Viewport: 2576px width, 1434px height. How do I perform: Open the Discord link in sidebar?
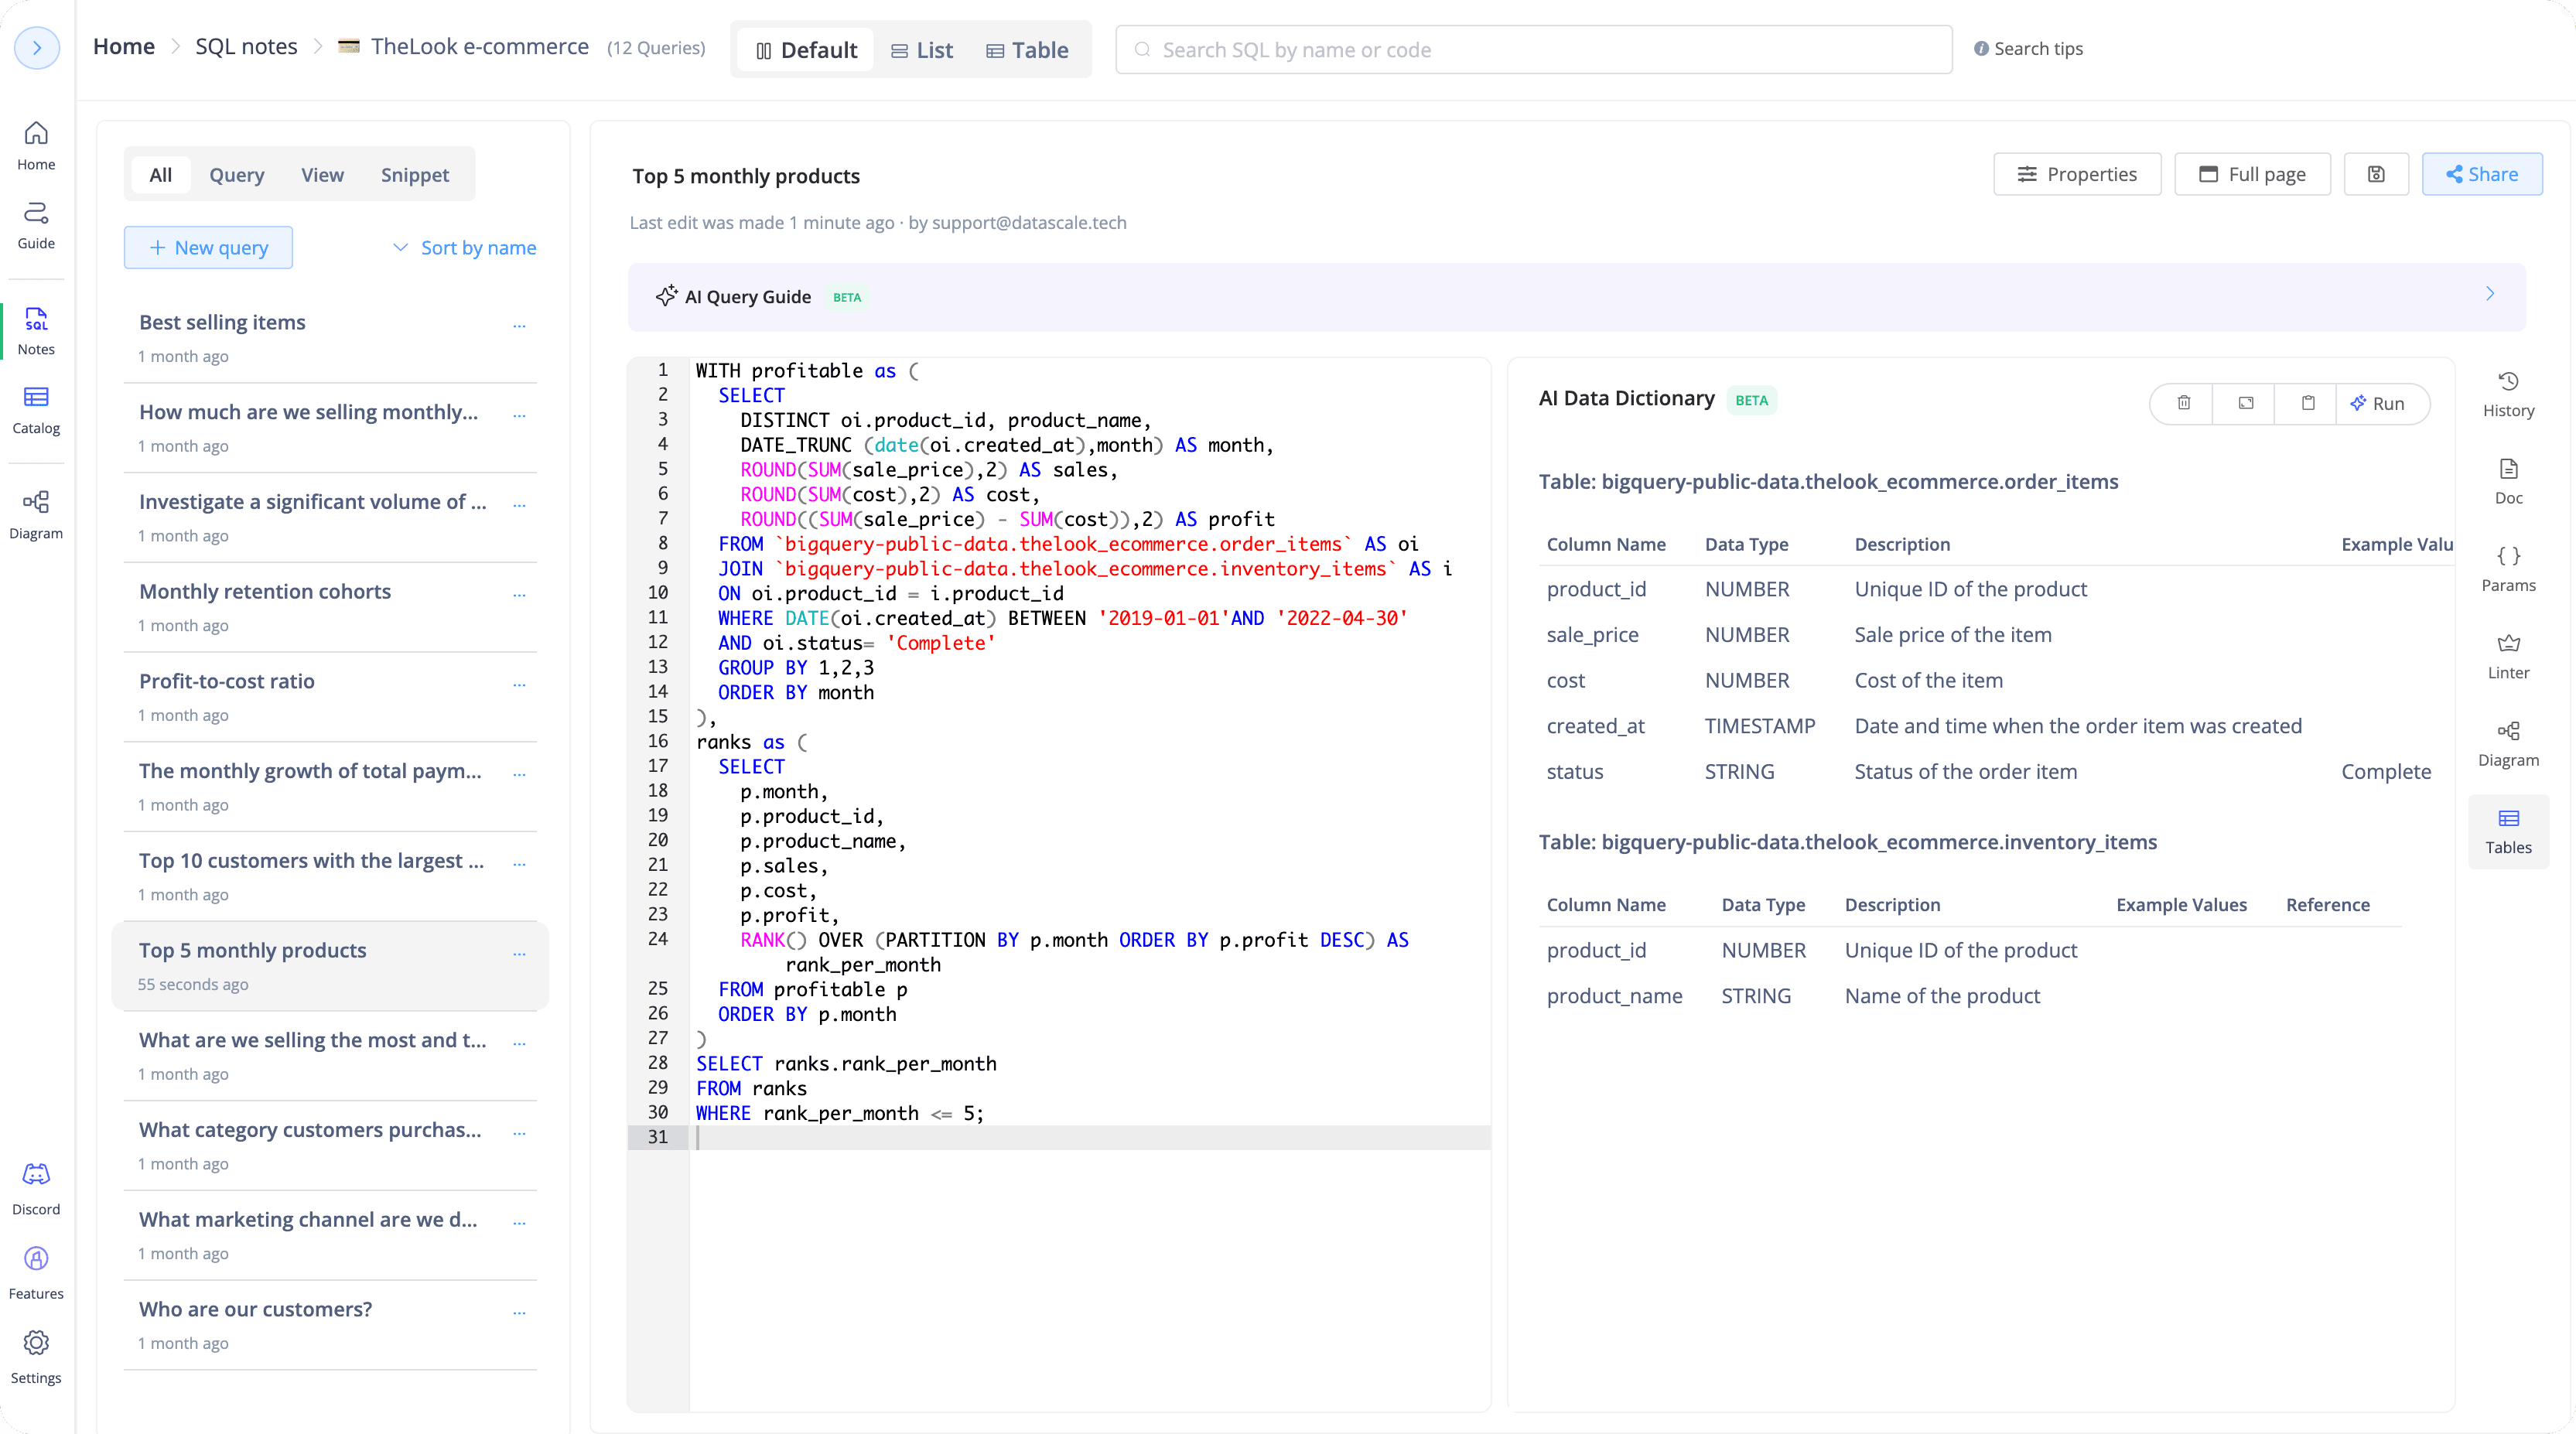(x=36, y=1189)
